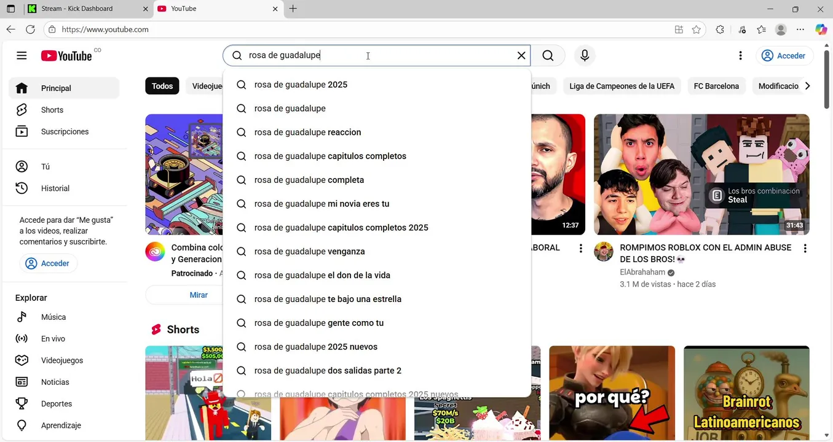The image size is (833, 442).
Task: Submit search with the magnifier button
Action: click(548, 56)
